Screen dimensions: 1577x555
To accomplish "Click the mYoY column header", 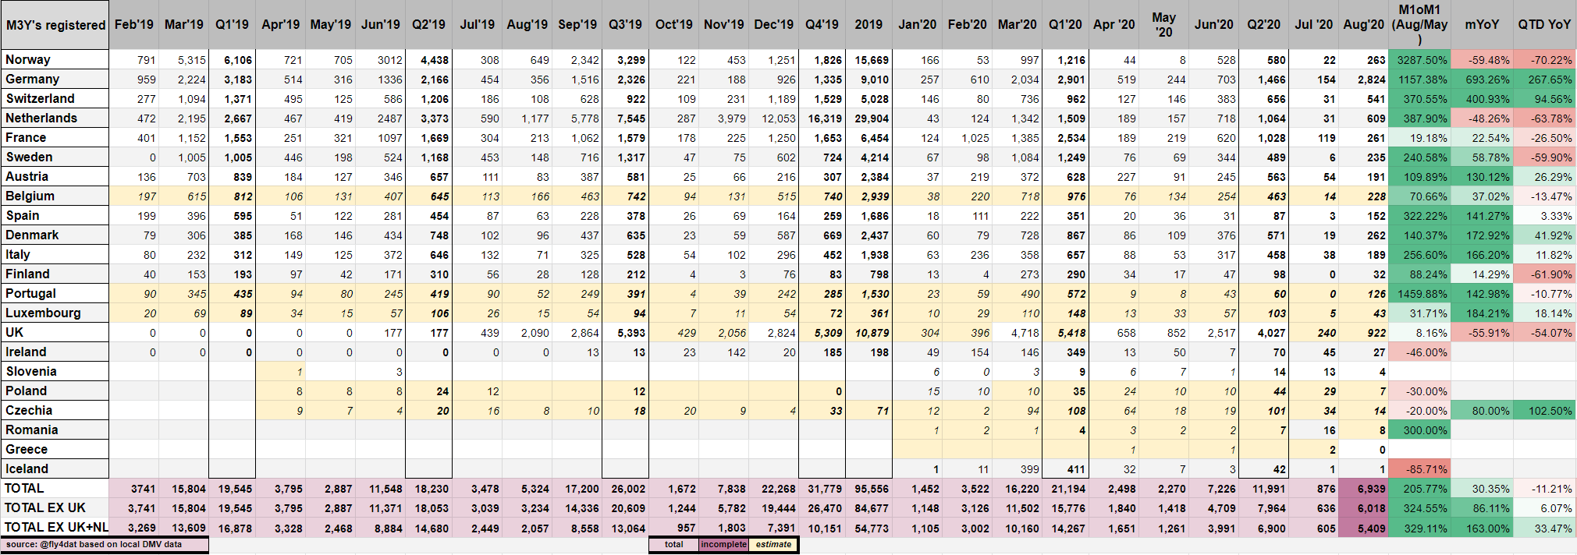I will (x=1482, y=25).
